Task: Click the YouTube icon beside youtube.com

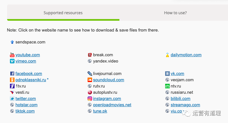Action: pos(12,55)
